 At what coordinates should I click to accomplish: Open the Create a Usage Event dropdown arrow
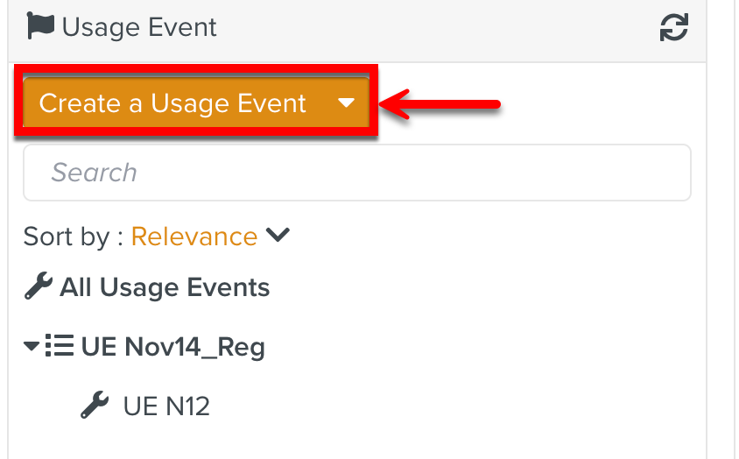pos(345,103)
